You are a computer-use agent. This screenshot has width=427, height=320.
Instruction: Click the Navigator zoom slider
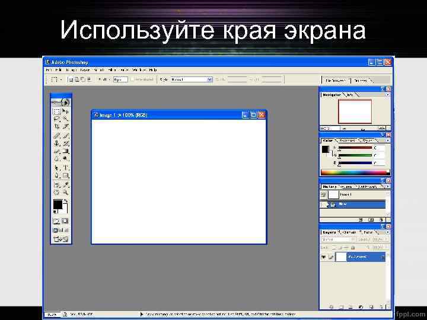click(x=363, y=129)
